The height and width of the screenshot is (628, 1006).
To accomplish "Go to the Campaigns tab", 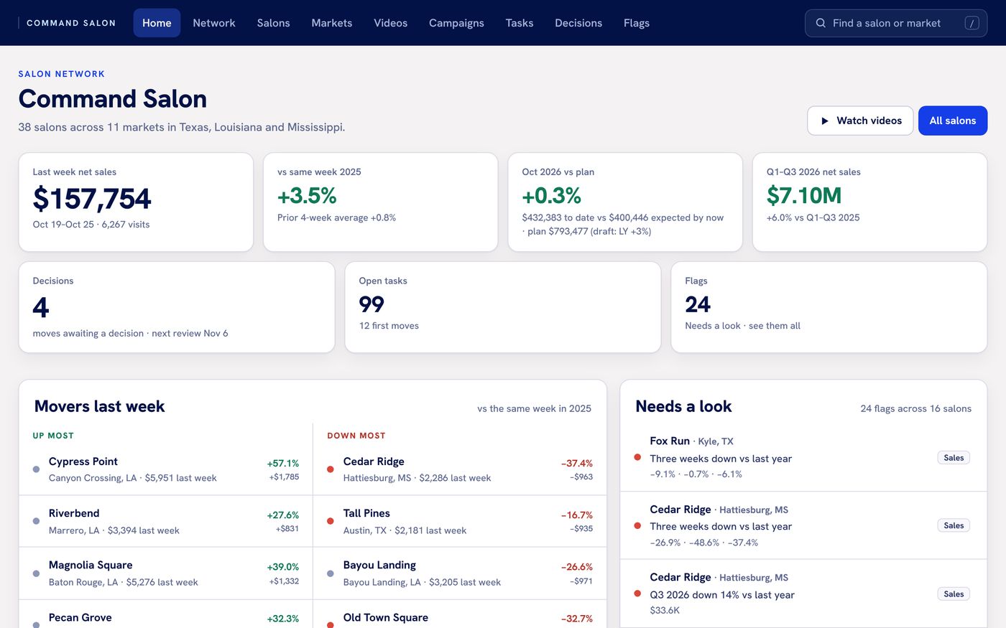I will point(456,23).
